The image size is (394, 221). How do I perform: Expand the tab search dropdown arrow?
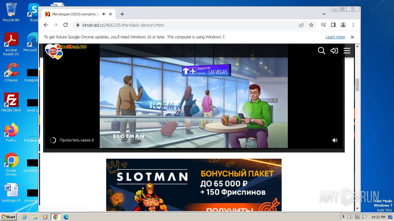tap(324, 14)
